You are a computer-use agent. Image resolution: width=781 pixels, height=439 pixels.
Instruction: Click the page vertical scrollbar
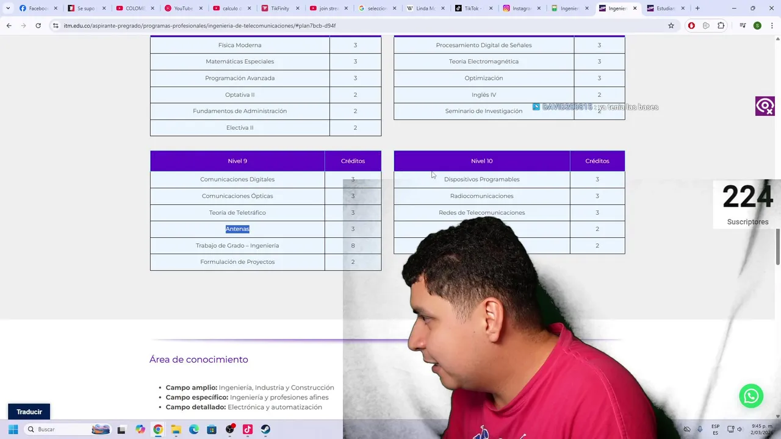(x=778, y=246)
